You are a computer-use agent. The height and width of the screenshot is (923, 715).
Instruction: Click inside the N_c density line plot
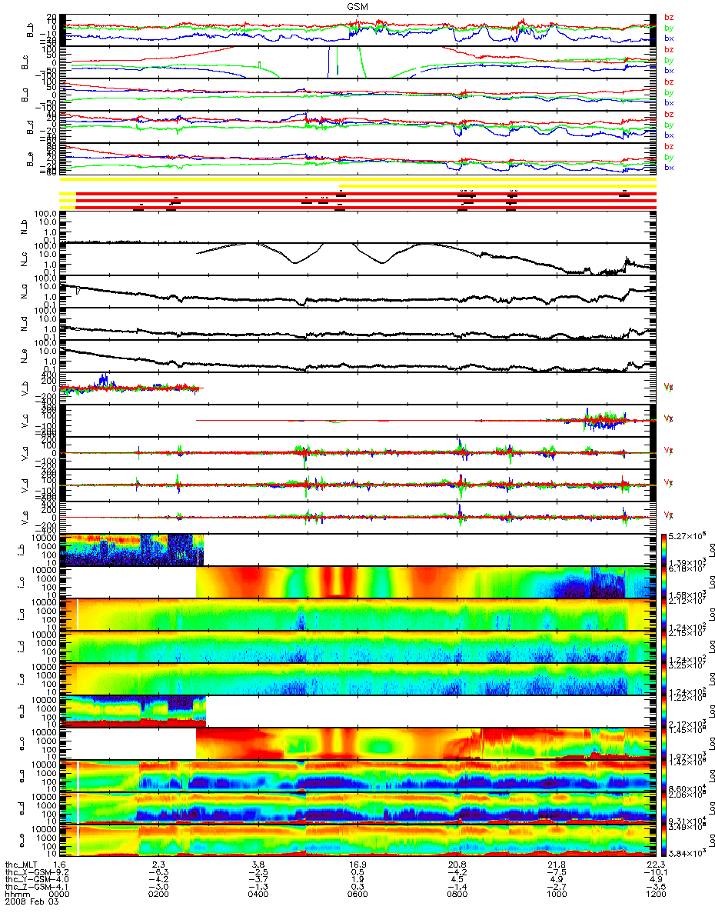click(357, 259)
